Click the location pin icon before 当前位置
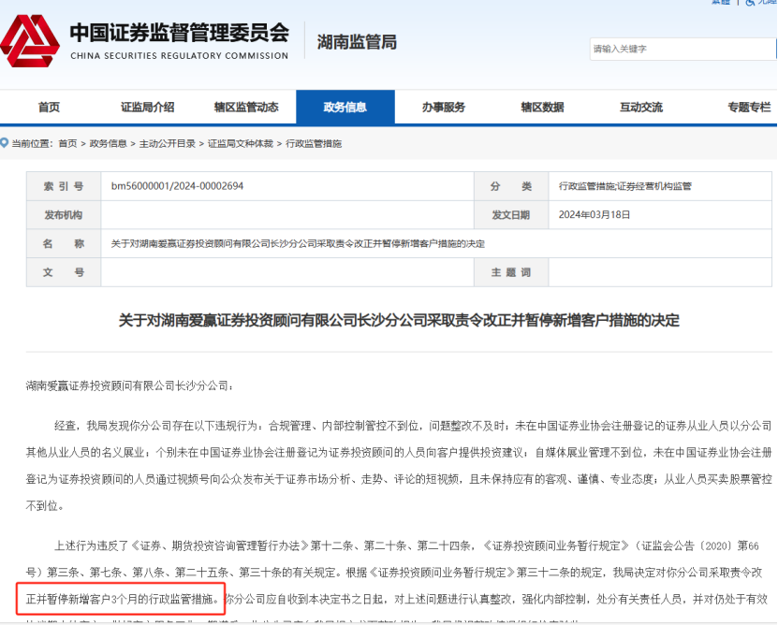 point(5,143)
